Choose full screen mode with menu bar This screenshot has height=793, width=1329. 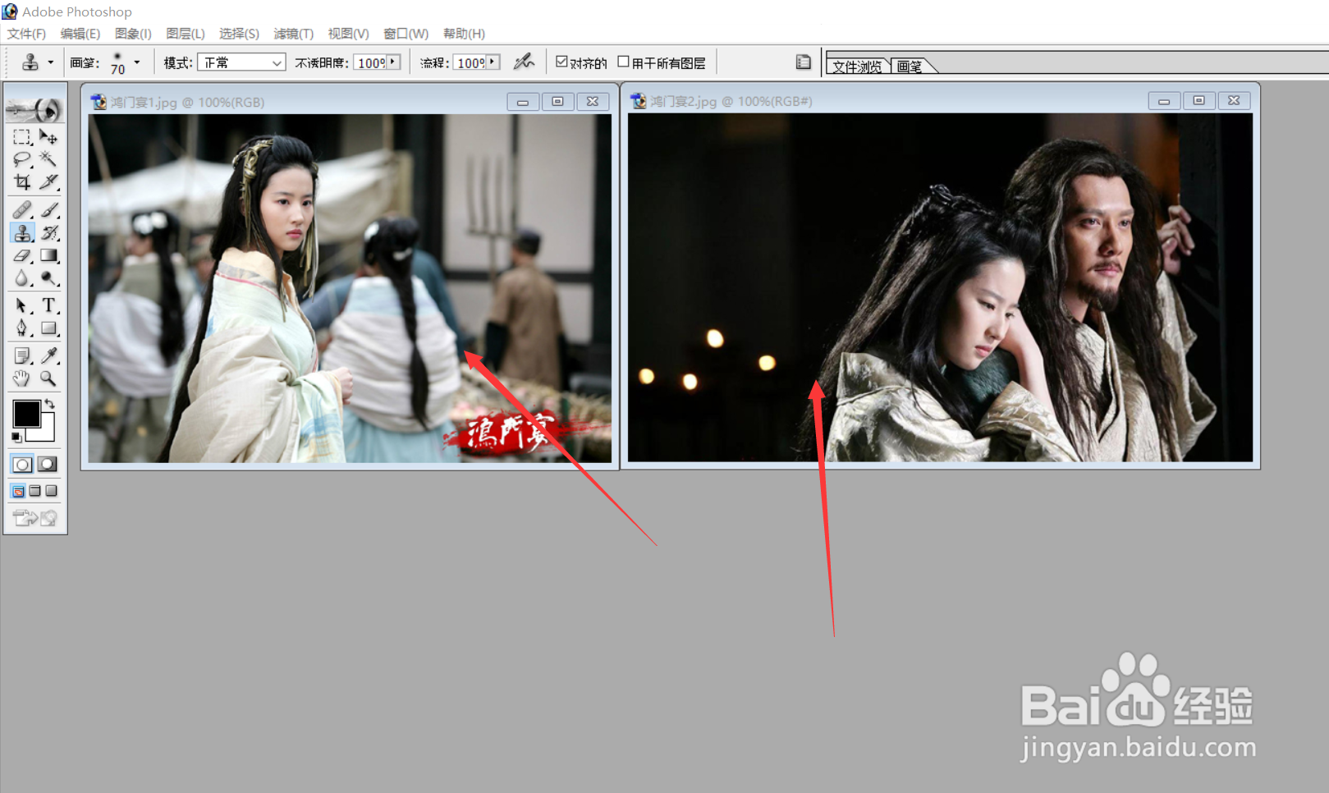pyautogui.click(x=34, y=491)
